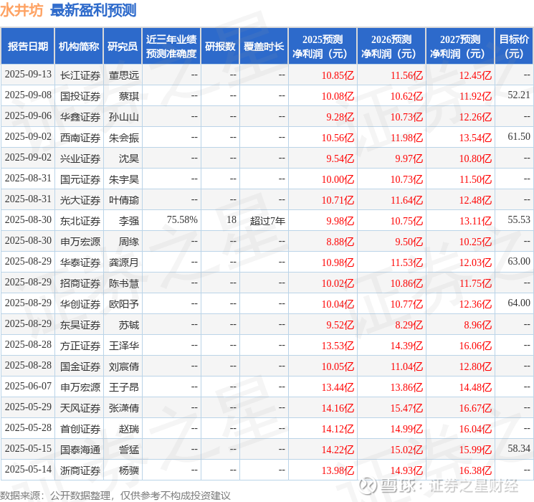Click analyst name 周缘
The height and width of the screenshot is (502, 534).
pyautogui.click(x=129, y=242)
